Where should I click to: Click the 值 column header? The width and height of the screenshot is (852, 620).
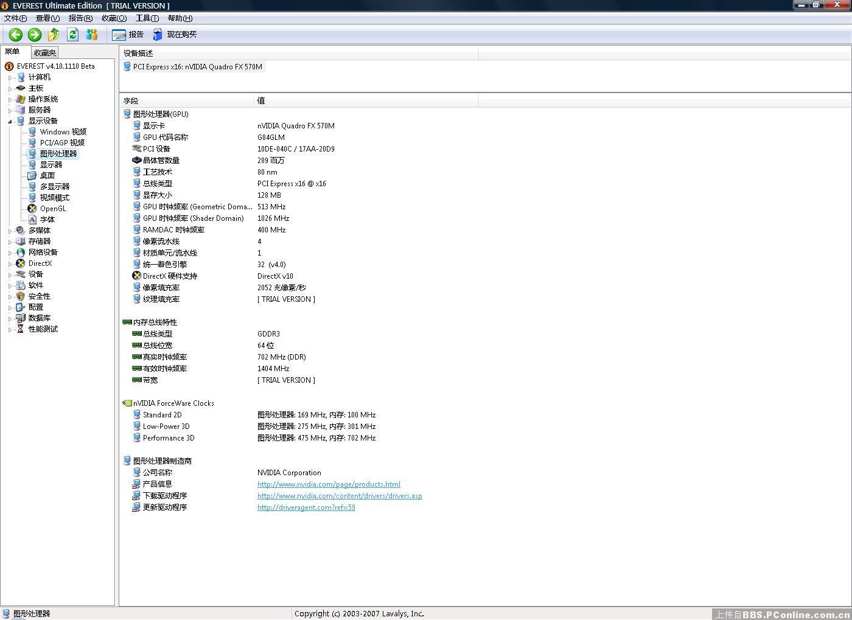point(366,101)
